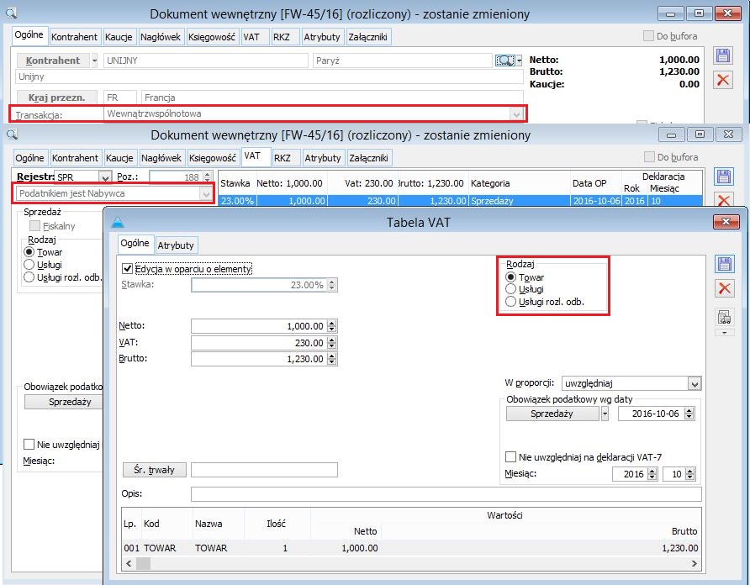Viewport: 750px width, 585px height.
Task: Click the contractor search magnifier icon next to Paryż
Action: pyautogui.click(x=504, y=61)
